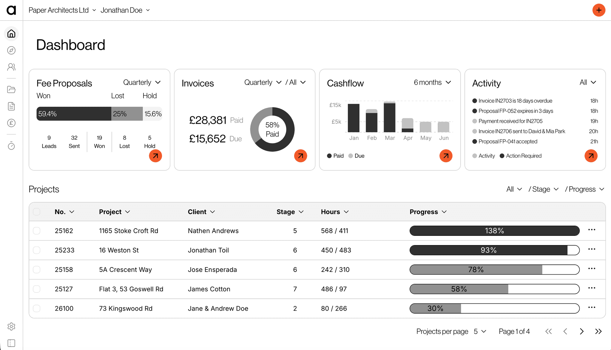Sort by the Stage column header
611x350 pixels.
pyautogui.click(x=290, y=212)
